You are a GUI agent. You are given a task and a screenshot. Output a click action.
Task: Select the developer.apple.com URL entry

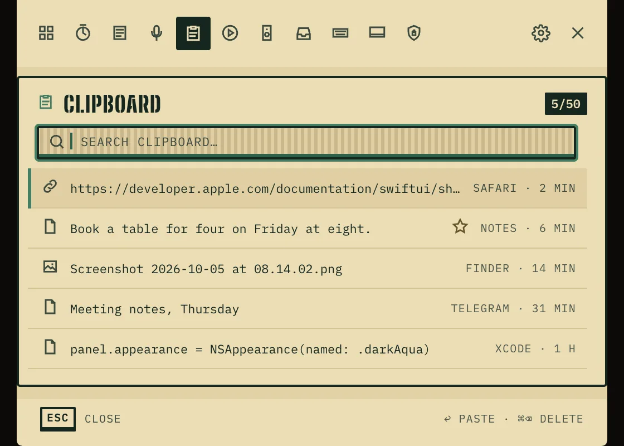(x=308, y=188)
